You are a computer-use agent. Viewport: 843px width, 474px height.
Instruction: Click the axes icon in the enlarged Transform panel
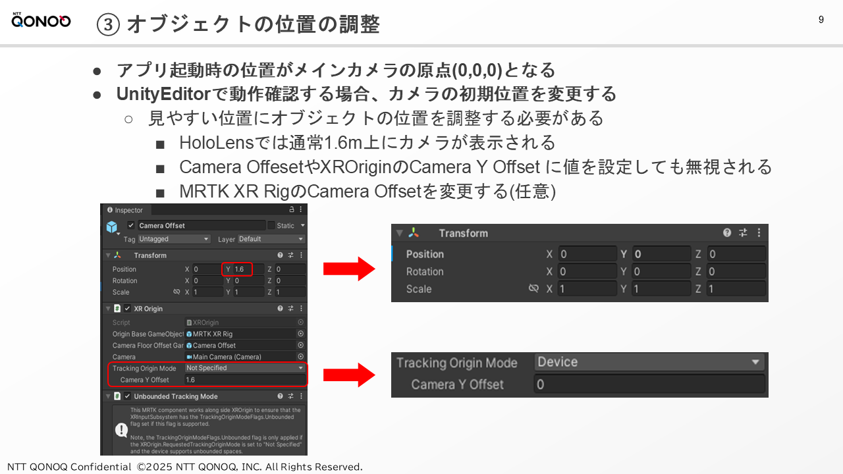(414, 233)
